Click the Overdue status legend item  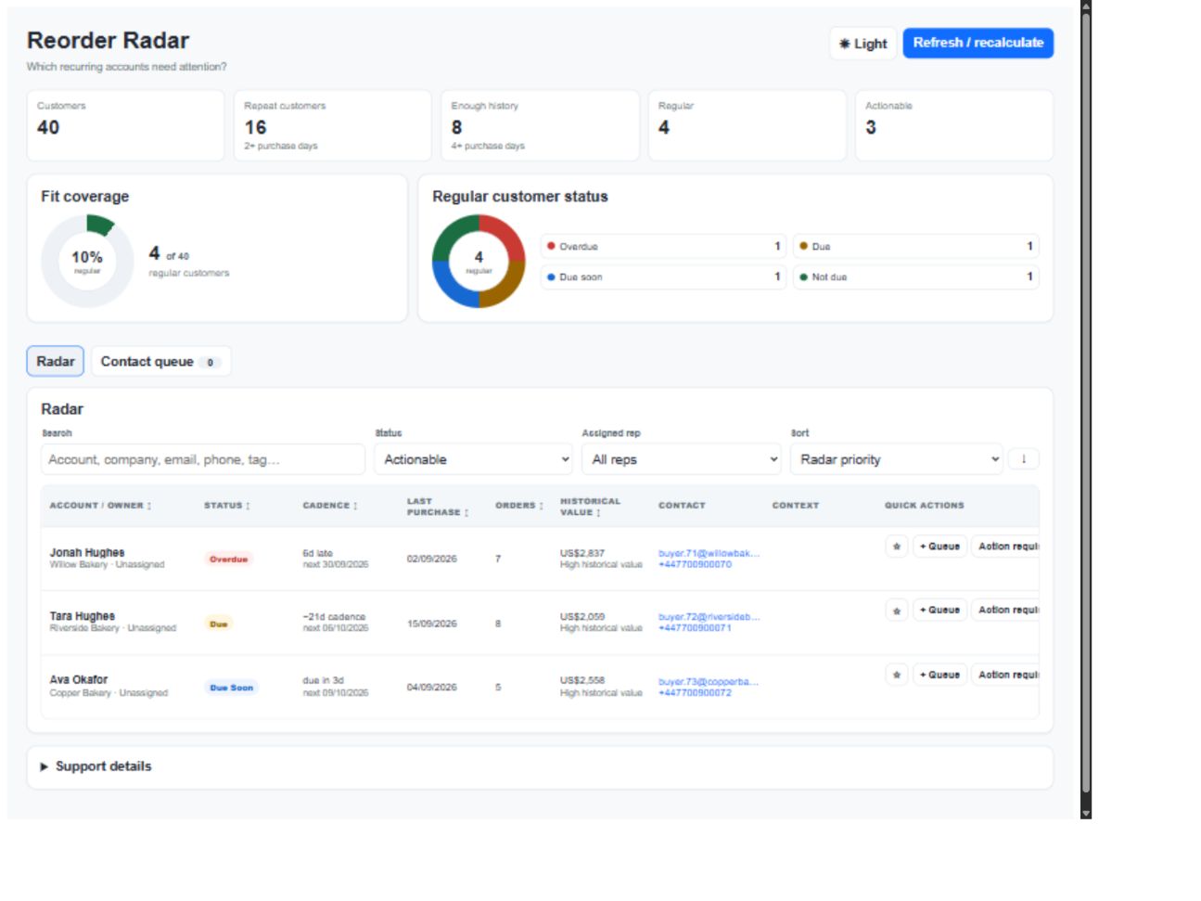point(663,247)
